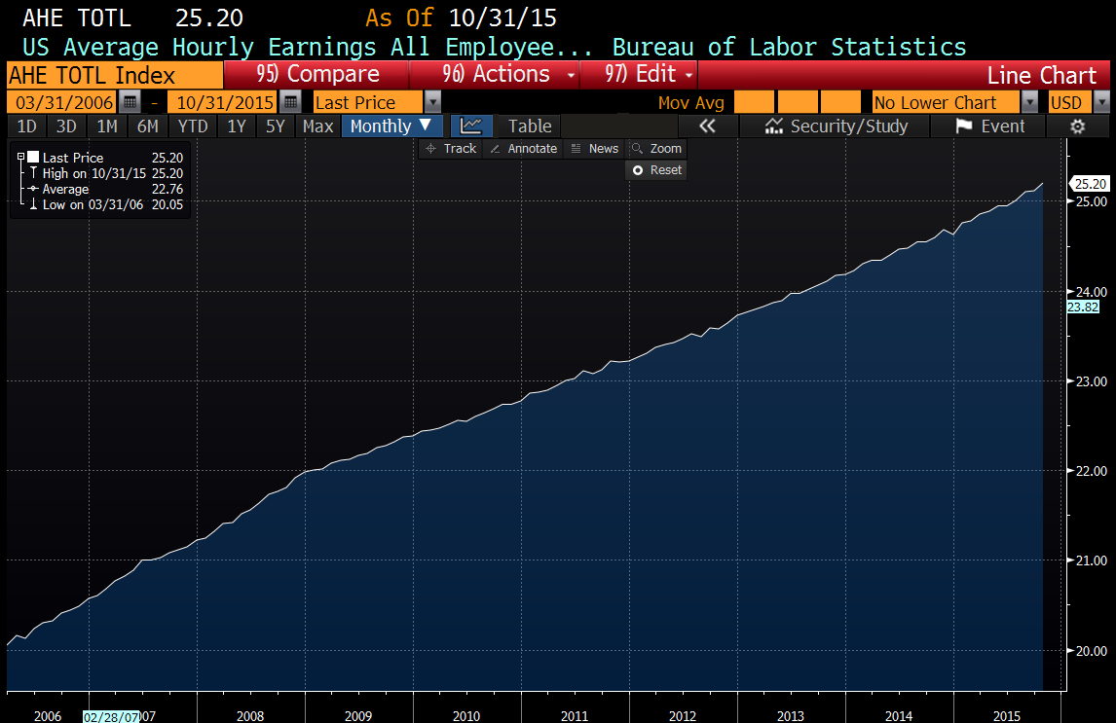This screenshot has height=723, width=1116.
Task: Click the Security/Study button
Action: 837,127
